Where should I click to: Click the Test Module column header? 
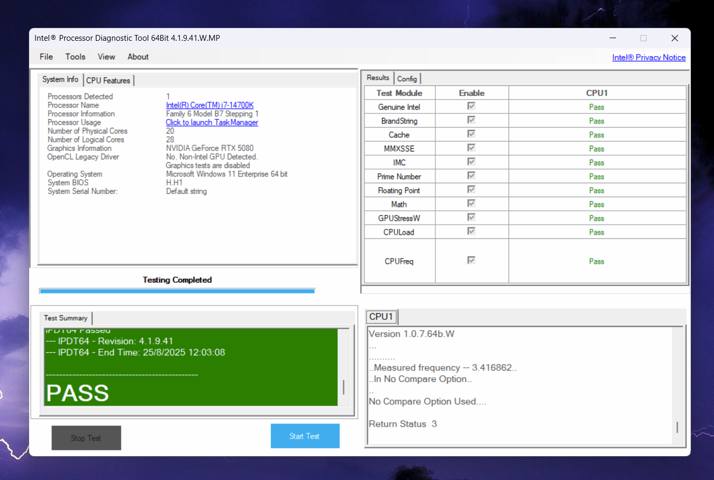(x=400, y=93)
